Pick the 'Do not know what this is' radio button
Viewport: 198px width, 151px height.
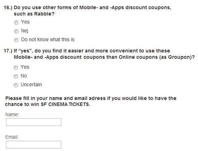click(x=16, y=40)
